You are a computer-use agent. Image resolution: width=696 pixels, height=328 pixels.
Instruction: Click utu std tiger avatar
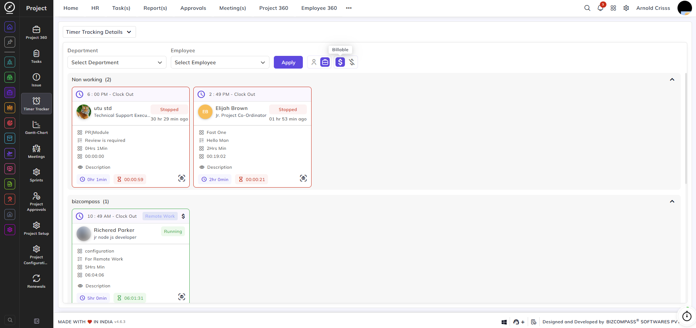pos(84,112)
